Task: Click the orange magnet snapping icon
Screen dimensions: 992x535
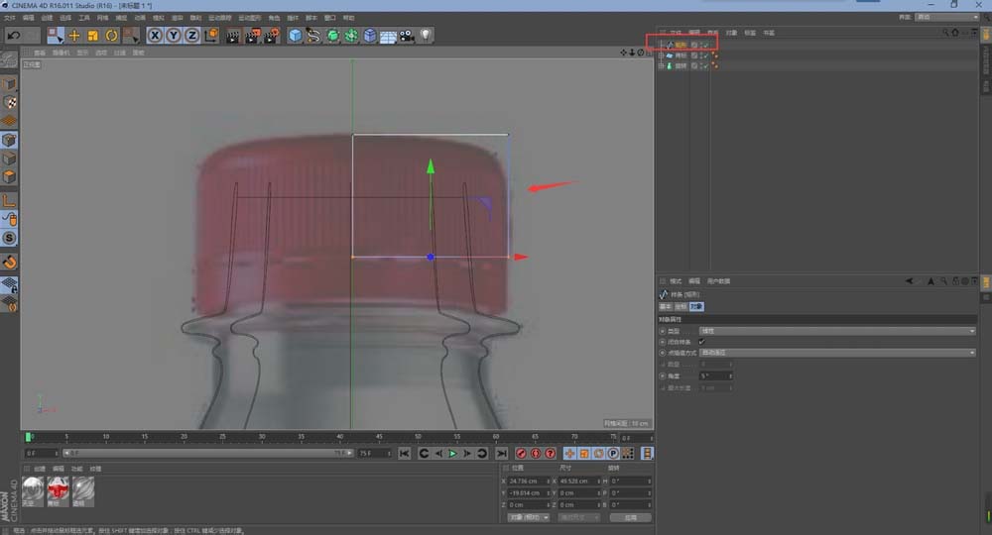Action: tap(9, 263)
